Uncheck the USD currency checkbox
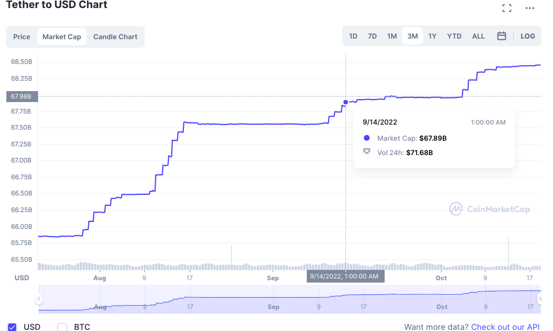Image resolution: width=553 pixels, height=331 pixels. 12,327
